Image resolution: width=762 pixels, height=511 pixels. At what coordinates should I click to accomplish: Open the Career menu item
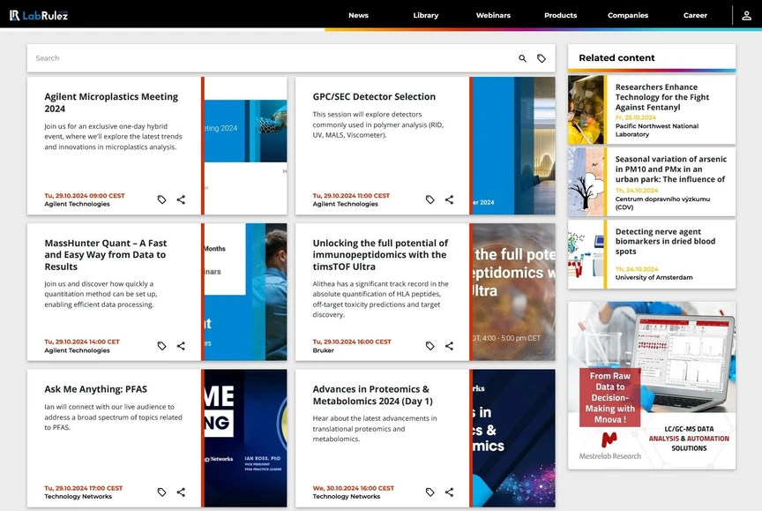(695, 15)
